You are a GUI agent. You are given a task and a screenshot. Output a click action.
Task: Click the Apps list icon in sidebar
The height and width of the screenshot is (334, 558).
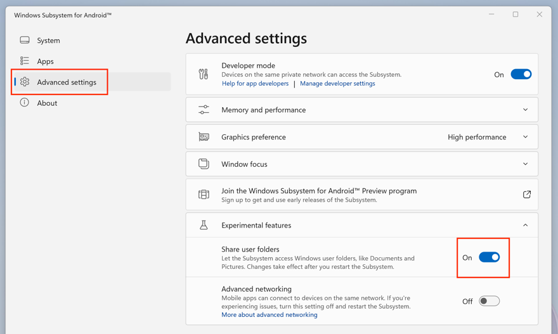(25, 61)
